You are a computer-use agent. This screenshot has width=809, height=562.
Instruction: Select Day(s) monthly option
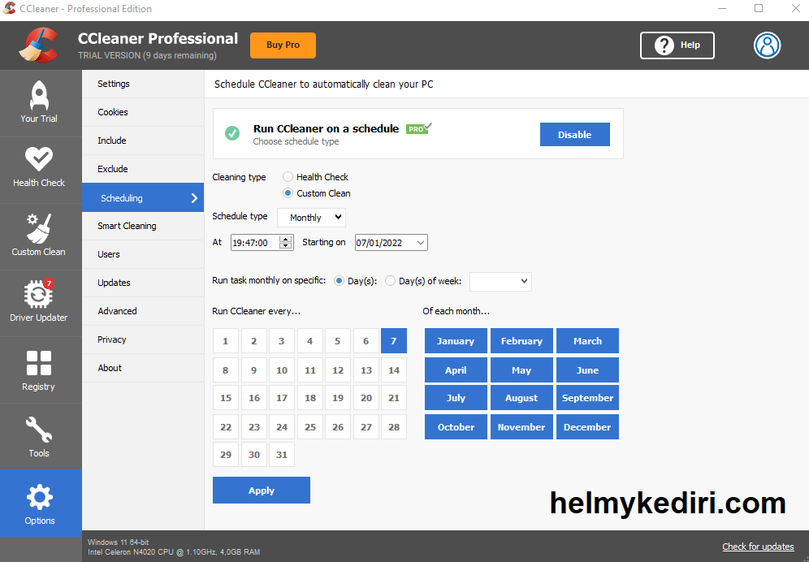pyautogui.click(x=339, y=281)
